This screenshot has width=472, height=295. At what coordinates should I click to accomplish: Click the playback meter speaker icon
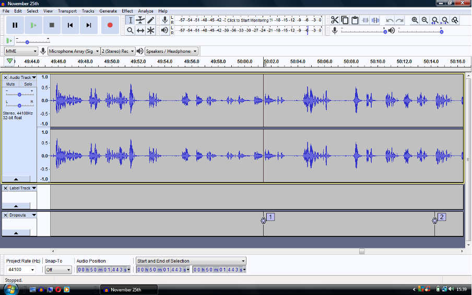pyautogui.click(x=164, y=30)
